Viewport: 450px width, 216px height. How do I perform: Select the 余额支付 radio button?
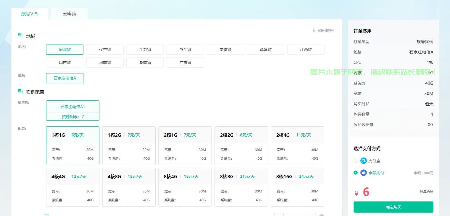pos(356,173)
